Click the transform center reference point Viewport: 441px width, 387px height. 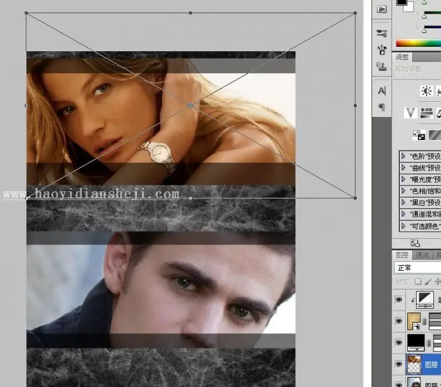pos(191,106)
